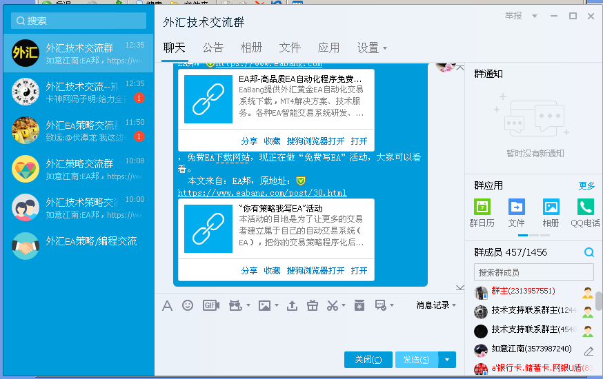Expand the picture icon dropdown arrow
The image size is (603, 379).
tap(277, 306)
